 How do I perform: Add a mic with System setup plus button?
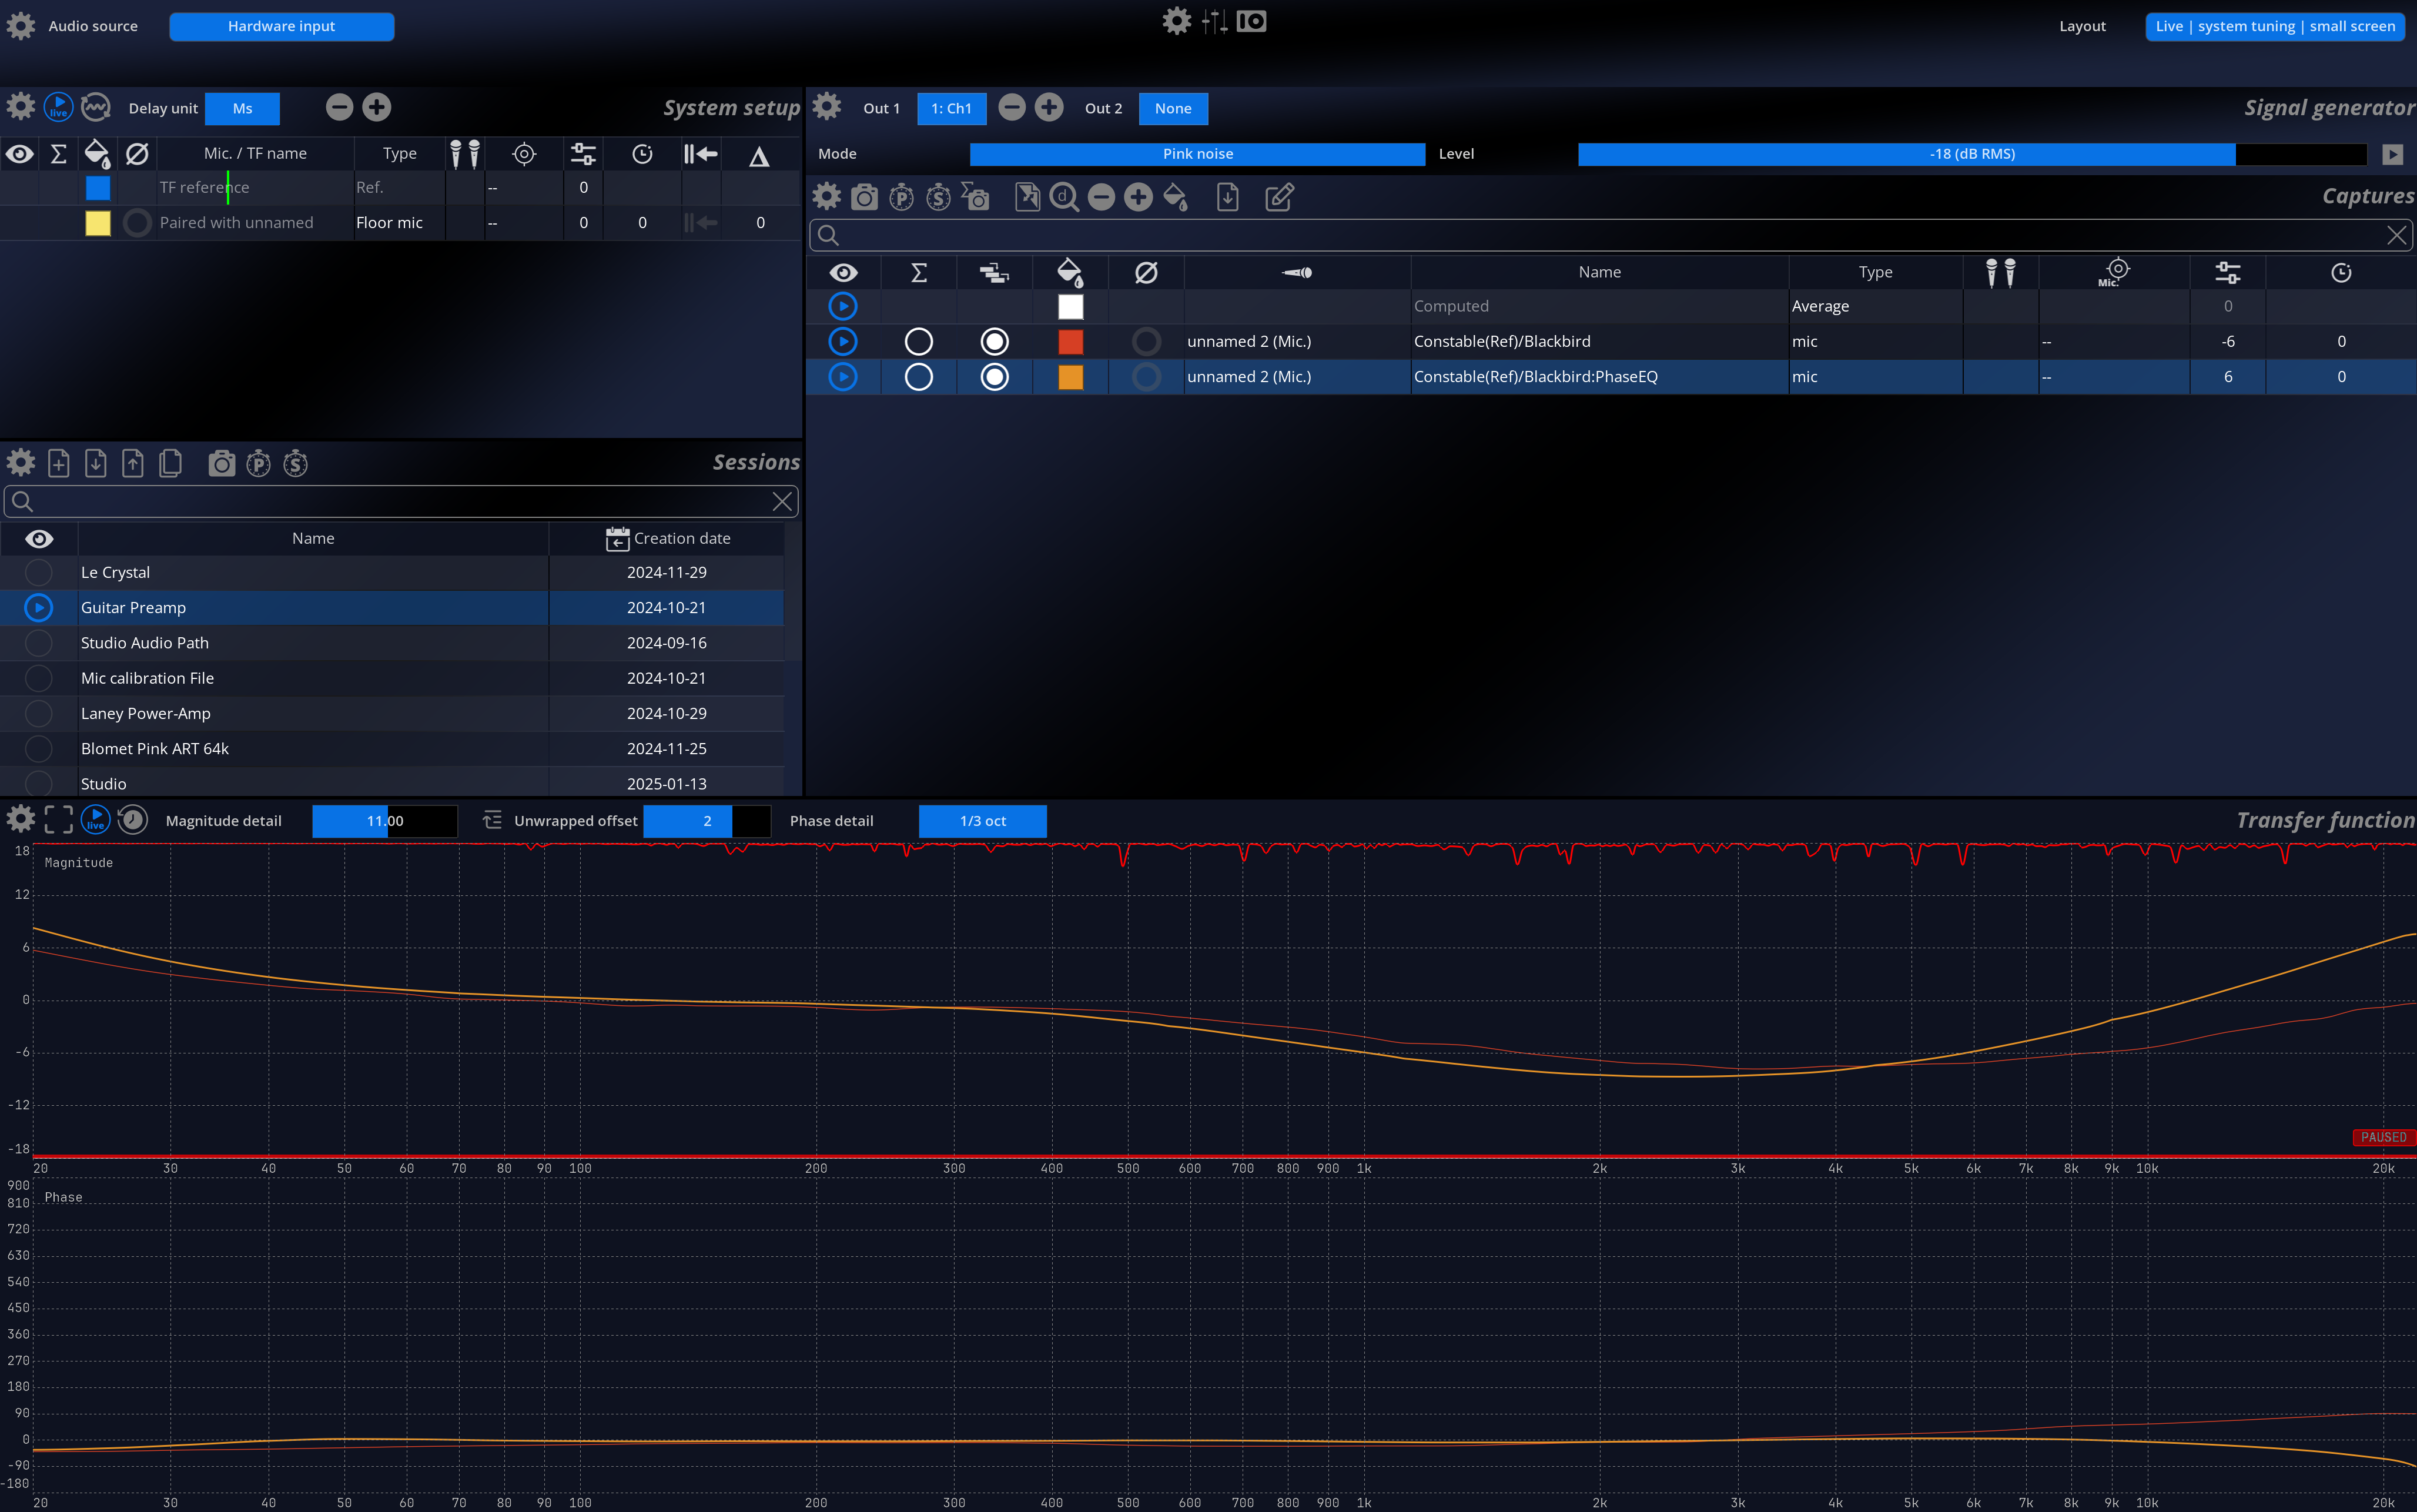(x=377, y=107)
